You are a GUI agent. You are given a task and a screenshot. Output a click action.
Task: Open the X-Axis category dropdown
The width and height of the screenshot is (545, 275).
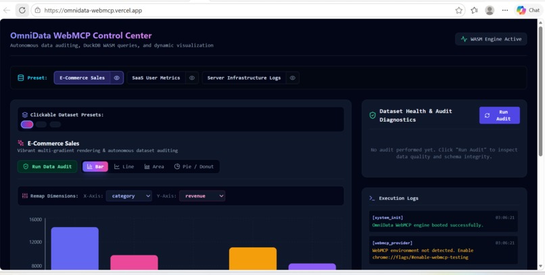point(129,196)
